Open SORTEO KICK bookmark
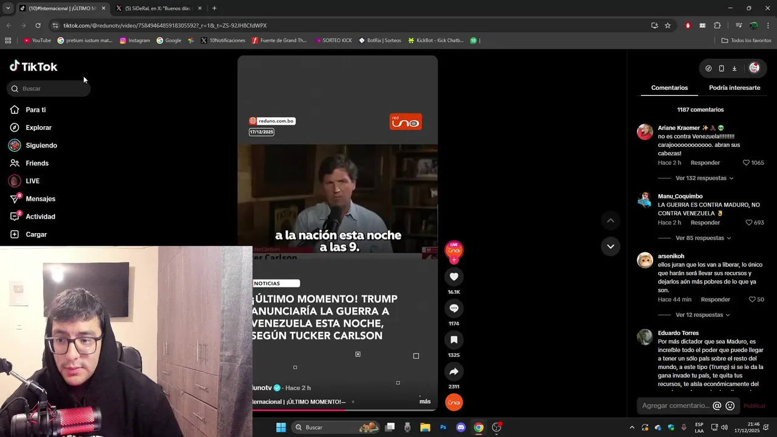Viewport: 777px width, 437px height. click(333, 41)
